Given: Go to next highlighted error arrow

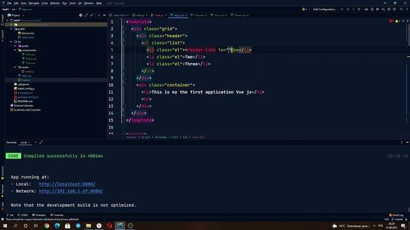Looking at the screenshot, I should tap(407, 21).
